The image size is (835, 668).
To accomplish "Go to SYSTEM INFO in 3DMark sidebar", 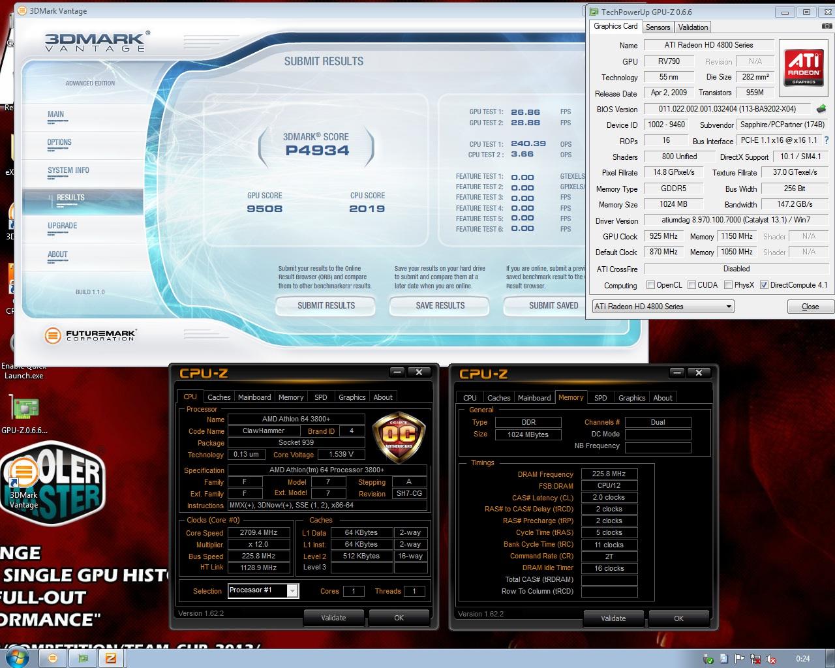I will pyautogui.click(x=68, y=170).
